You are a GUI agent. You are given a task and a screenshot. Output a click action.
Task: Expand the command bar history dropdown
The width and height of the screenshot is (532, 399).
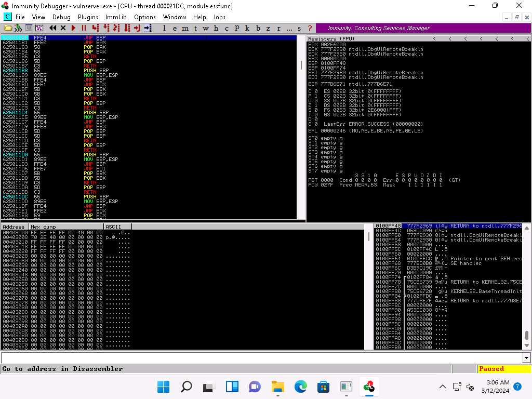527,358
